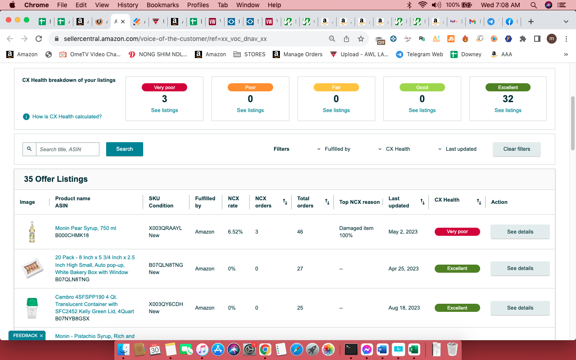Open System Preferences in the Dock
This screenshot has height=360, width=576.
(249, 349)
